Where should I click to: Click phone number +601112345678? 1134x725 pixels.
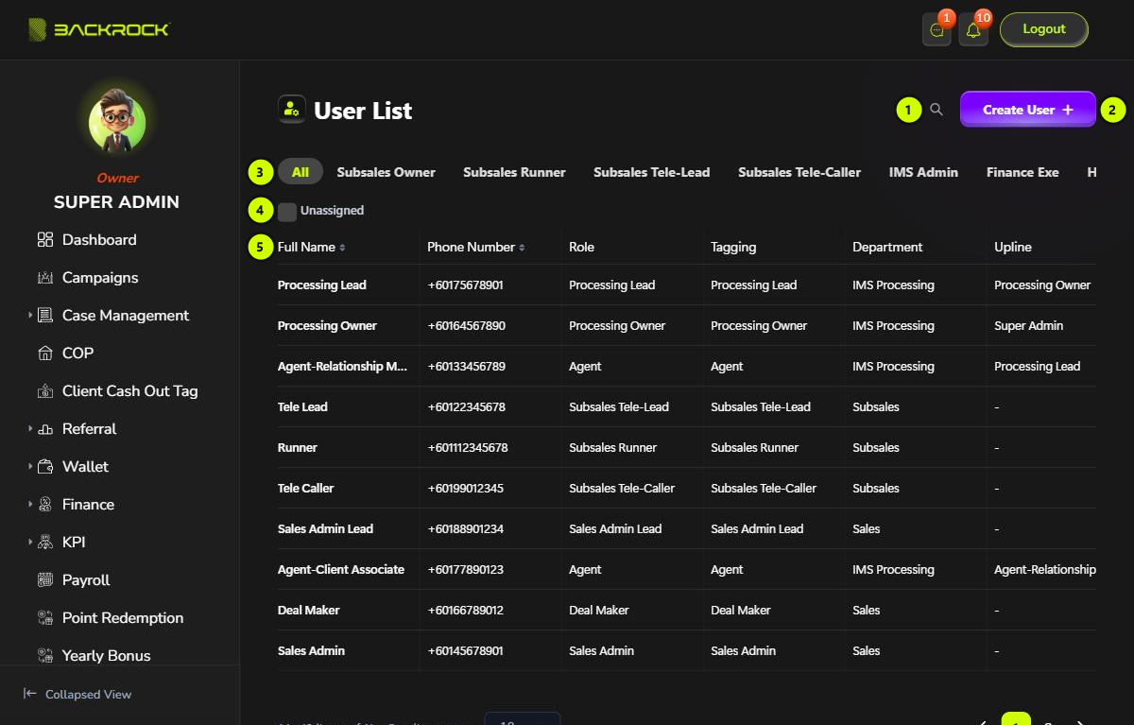point(468,448)
